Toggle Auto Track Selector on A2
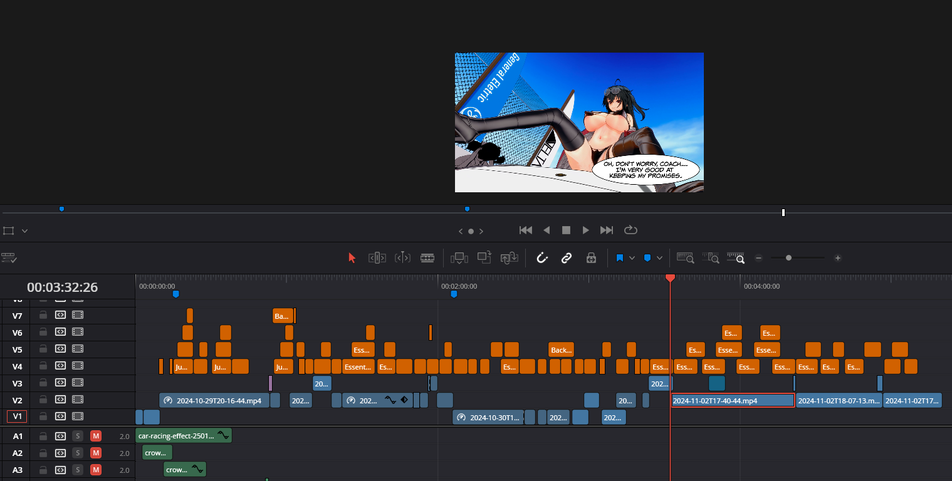952x481 pixels. [60, 453]
